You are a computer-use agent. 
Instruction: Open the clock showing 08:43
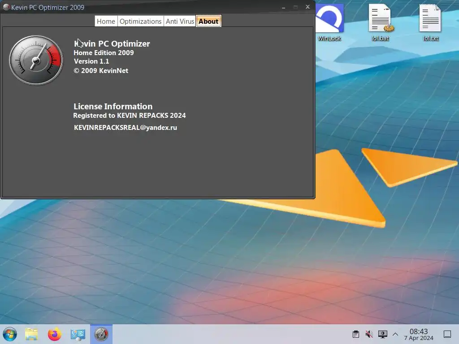[x=419, y=334]
